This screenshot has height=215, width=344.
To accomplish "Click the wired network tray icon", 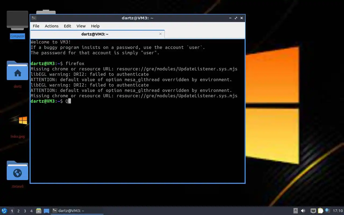I will (313, 211).
